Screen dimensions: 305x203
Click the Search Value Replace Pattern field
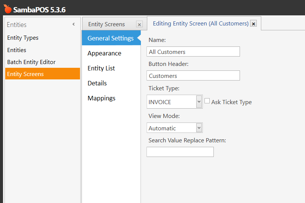coord(180,152)
